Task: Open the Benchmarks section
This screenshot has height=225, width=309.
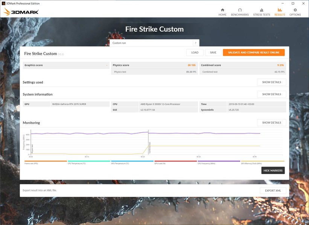Action: point(240,12)
